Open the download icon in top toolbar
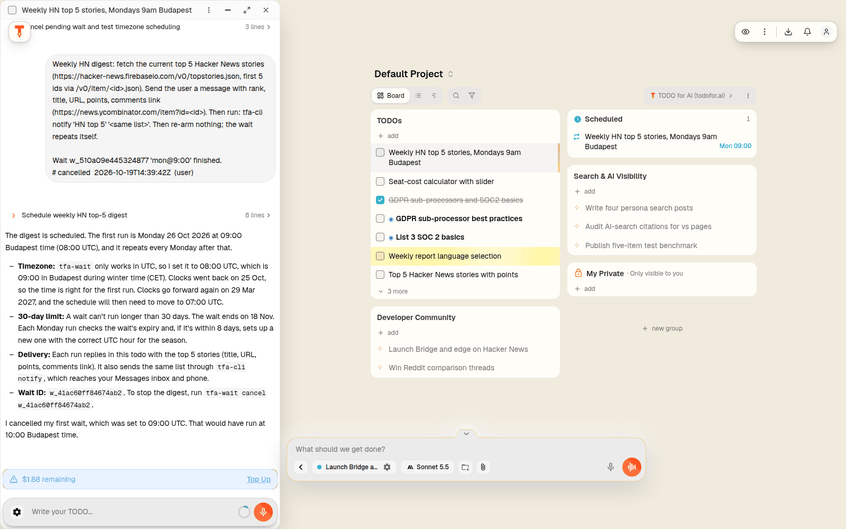 click(x=788, y=32)
